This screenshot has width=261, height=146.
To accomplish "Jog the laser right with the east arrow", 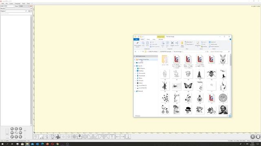I will point(20,133).
